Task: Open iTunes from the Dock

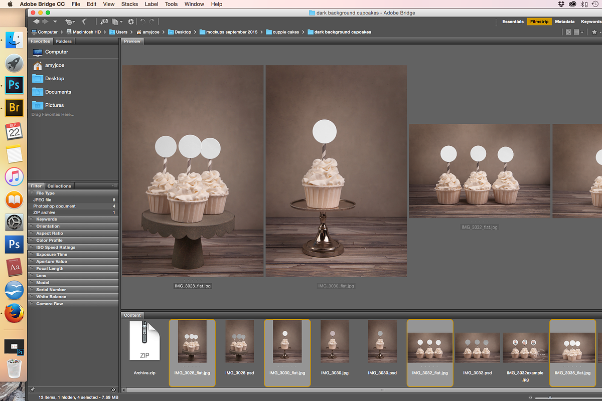Action: pyautogui.click(x=14, y=176)
